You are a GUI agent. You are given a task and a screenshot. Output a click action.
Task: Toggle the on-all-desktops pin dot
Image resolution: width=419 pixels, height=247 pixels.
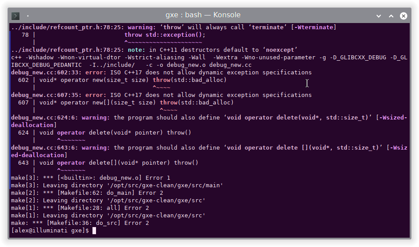point(28,16)
